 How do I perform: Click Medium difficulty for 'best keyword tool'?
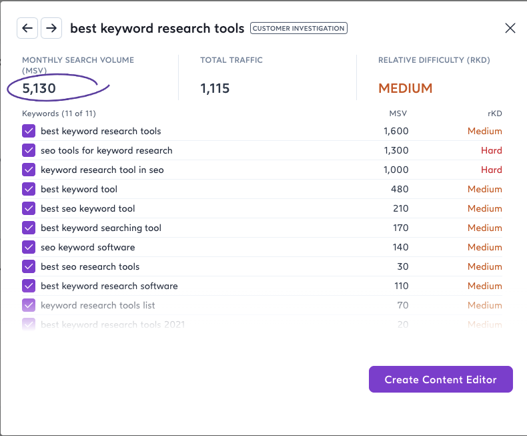[485, 189]
